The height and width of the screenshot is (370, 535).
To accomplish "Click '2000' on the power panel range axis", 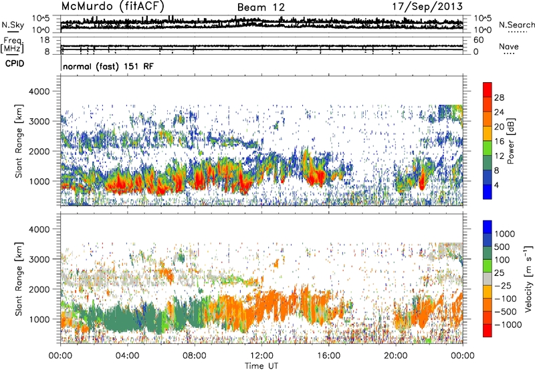I will [x=41, y=151].
